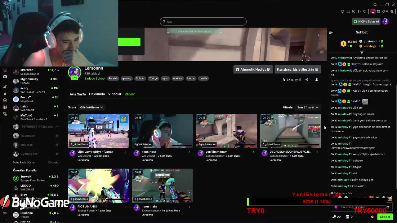
Task: Click the share icon next to viewer count
Action: click(x=307, y=80)
